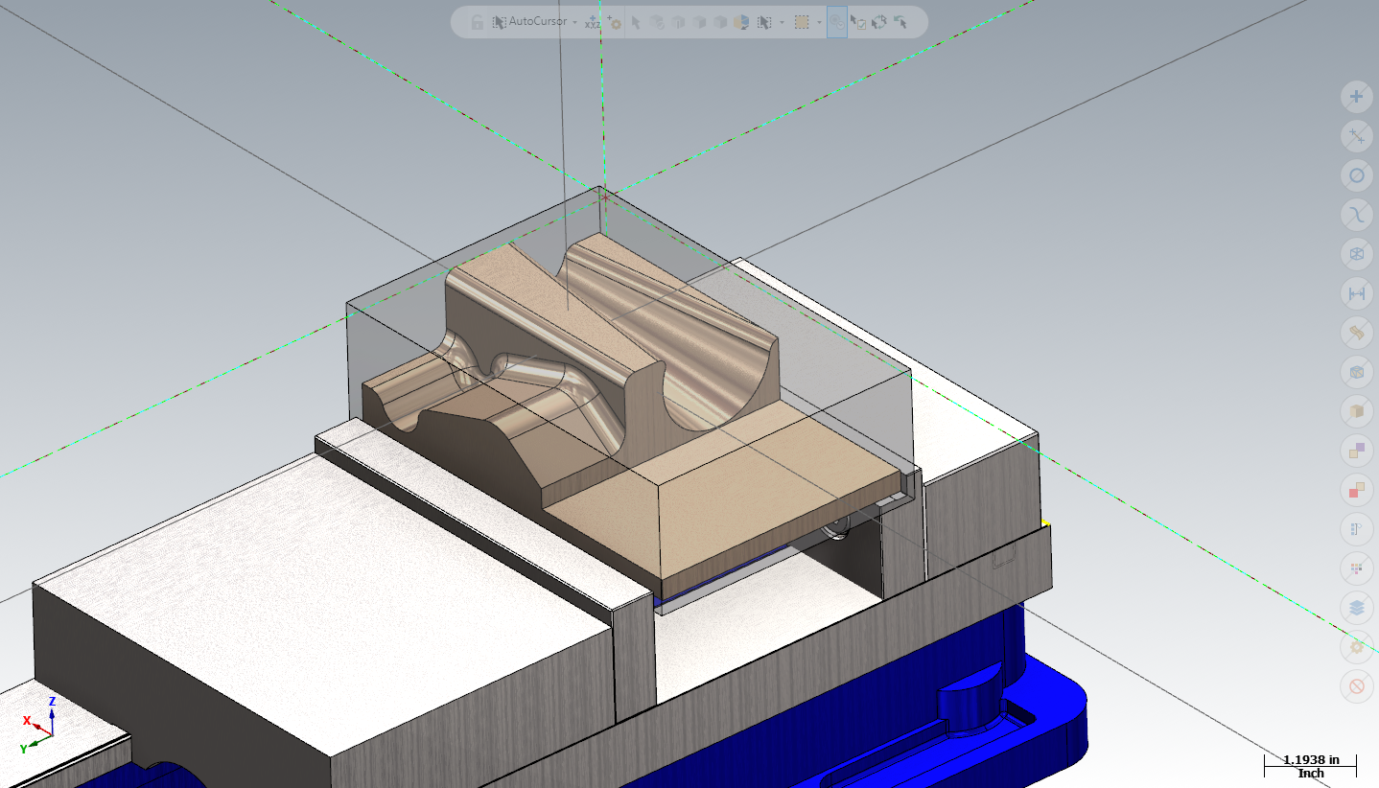
Task: Click the padlock lock icon in selection bar
Action: [x=477, y=22]
